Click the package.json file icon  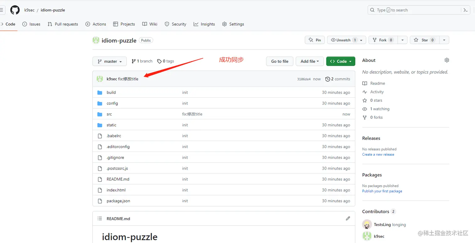pyautogui.click(x=100, y=201)
